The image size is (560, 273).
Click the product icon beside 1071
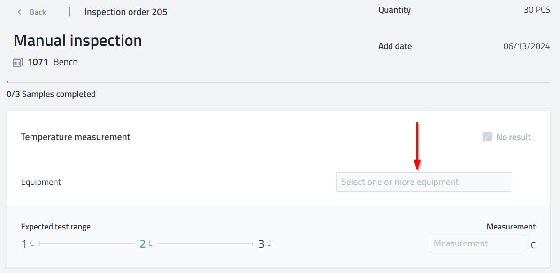point(18,62)
